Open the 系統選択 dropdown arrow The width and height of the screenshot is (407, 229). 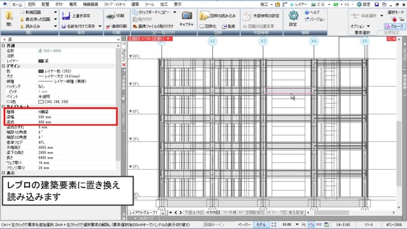coord(382,16)
